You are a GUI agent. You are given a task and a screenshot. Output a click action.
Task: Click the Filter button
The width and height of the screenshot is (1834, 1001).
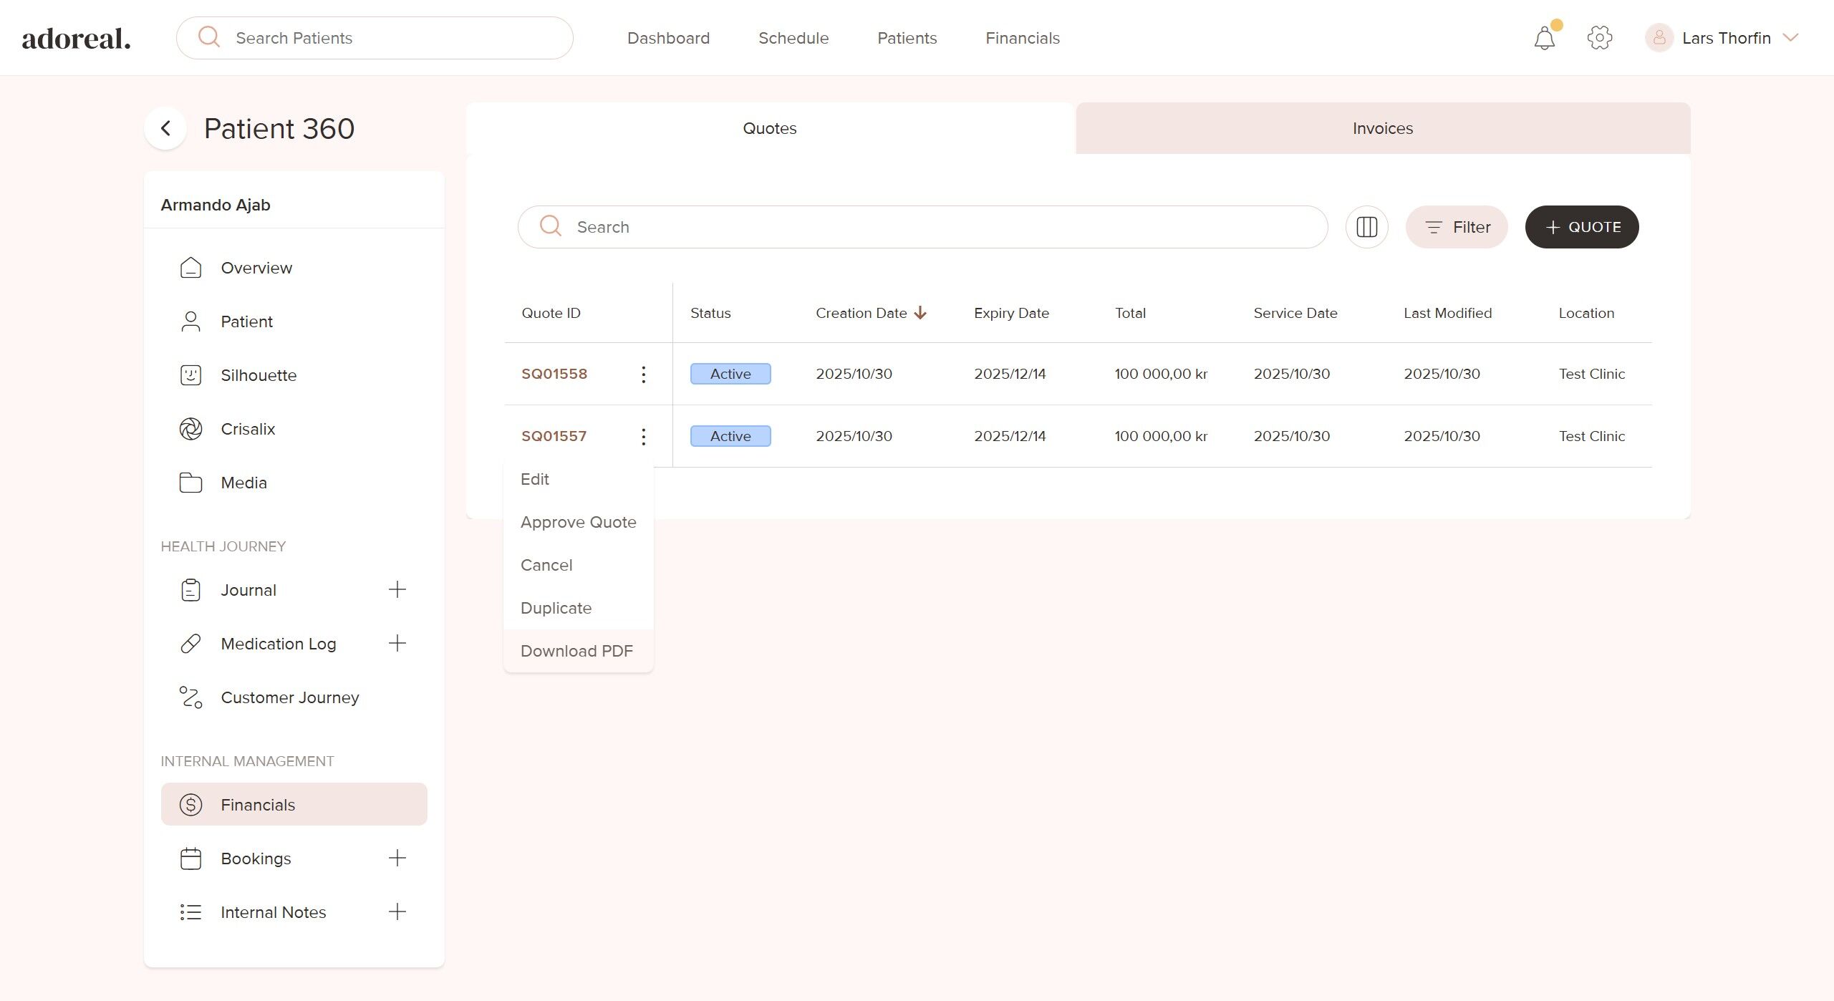coord(1457,227)
